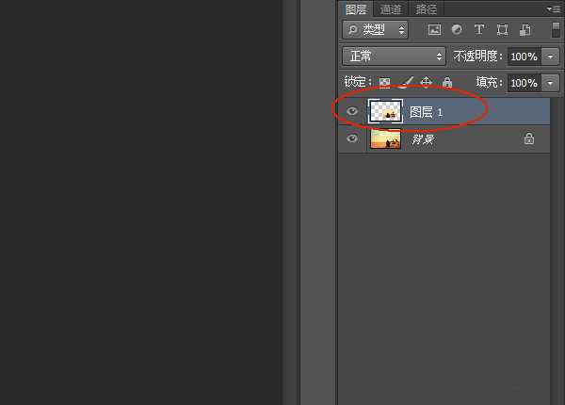Select the 背景 layer thumbnail
Viewport: 565px width, 405px height.
click(x=385, y=138)
